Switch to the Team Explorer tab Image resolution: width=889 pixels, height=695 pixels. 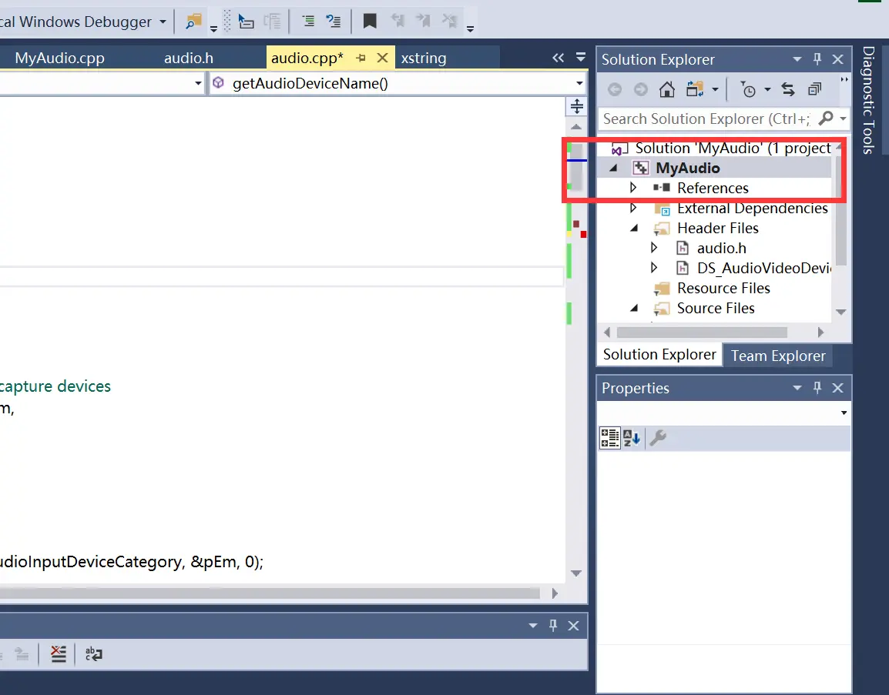coord(778,356)
